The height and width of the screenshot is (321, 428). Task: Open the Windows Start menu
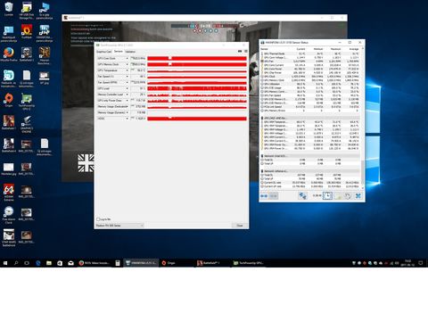[5, 263]
